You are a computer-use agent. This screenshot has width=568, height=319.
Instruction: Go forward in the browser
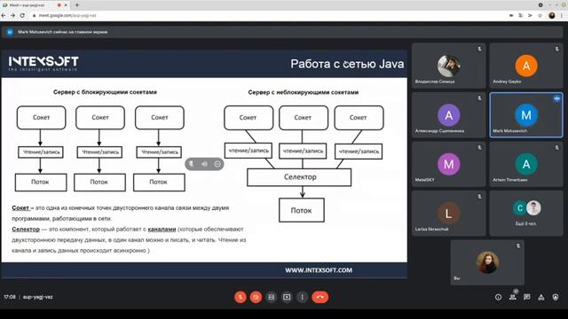[x=13, y=16]
